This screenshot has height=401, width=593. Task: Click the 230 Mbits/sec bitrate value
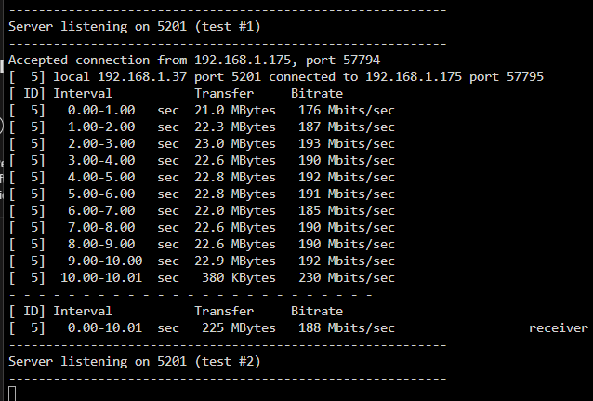pyautogui.click(x=347, y=277)
